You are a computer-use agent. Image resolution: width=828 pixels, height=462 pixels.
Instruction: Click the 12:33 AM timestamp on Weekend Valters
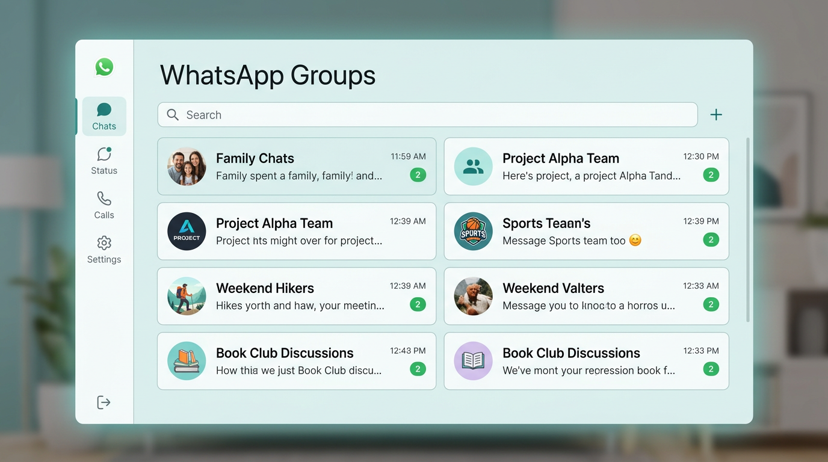[x=701, y=286]
